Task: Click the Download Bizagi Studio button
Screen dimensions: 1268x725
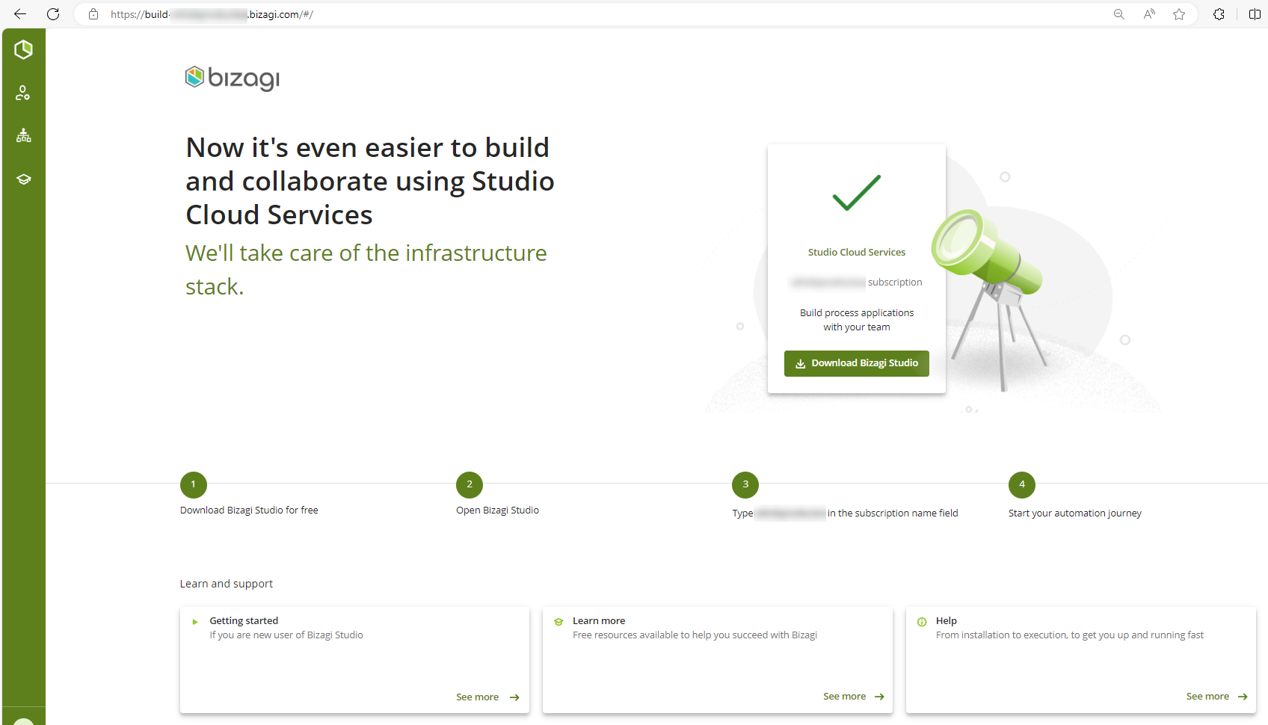Action: pos(857,363)
